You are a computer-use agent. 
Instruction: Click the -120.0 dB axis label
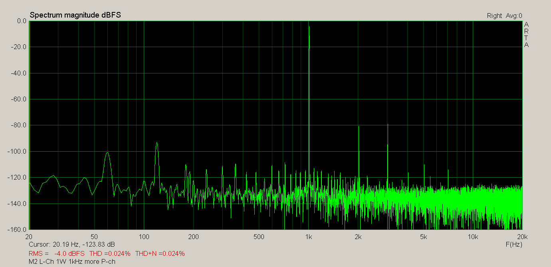tap(18, 178)
